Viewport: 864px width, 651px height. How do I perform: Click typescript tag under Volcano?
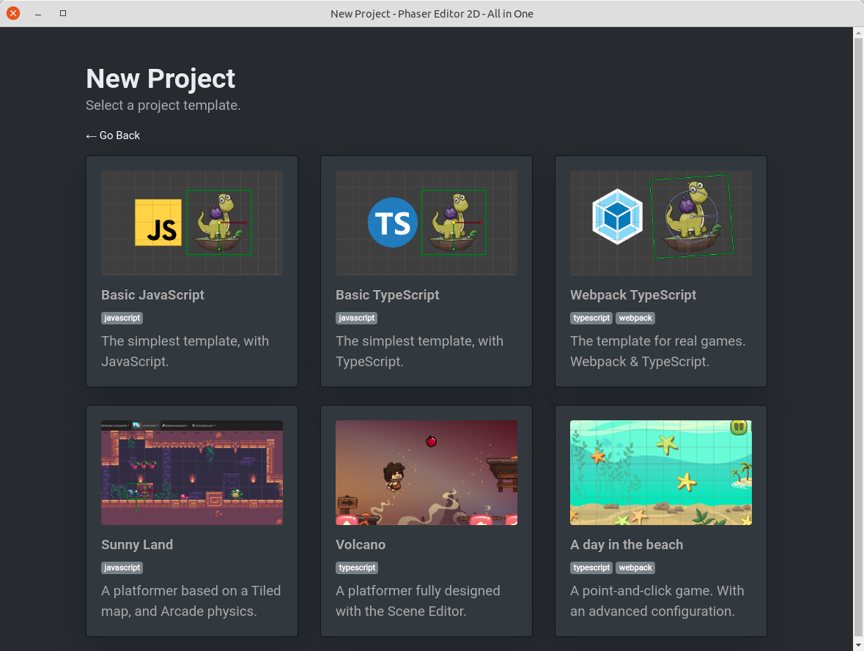coord(357,568)
